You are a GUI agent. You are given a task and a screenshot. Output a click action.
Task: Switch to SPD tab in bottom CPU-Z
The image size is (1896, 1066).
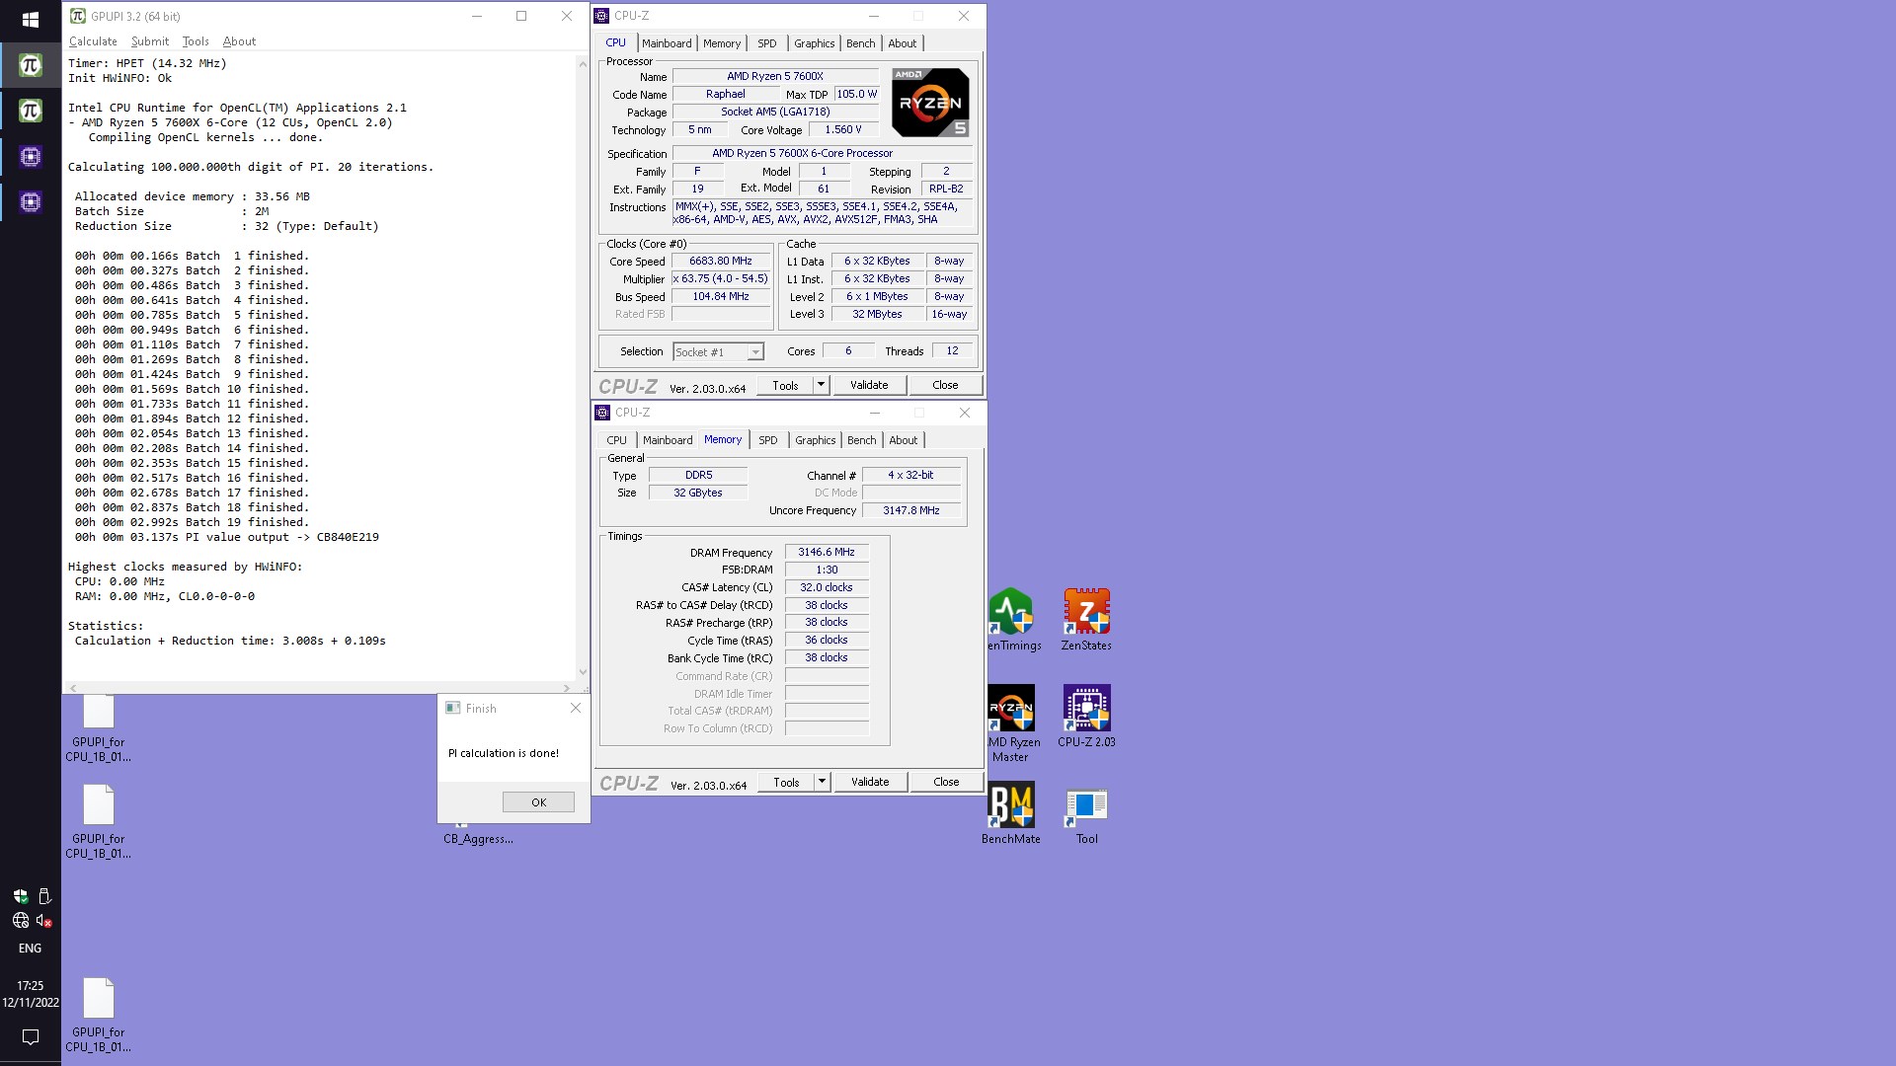768,440
